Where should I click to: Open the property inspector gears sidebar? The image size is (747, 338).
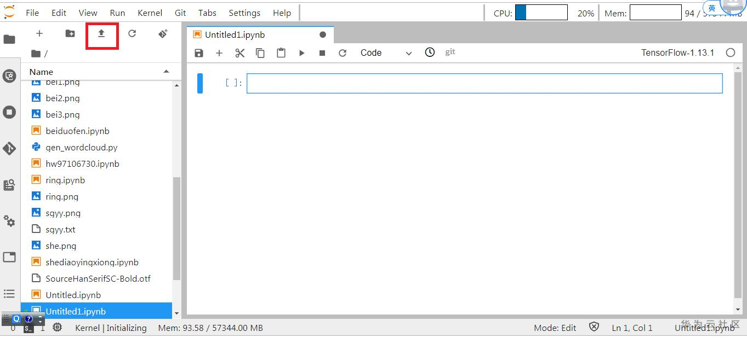click(x=9, y=221)
